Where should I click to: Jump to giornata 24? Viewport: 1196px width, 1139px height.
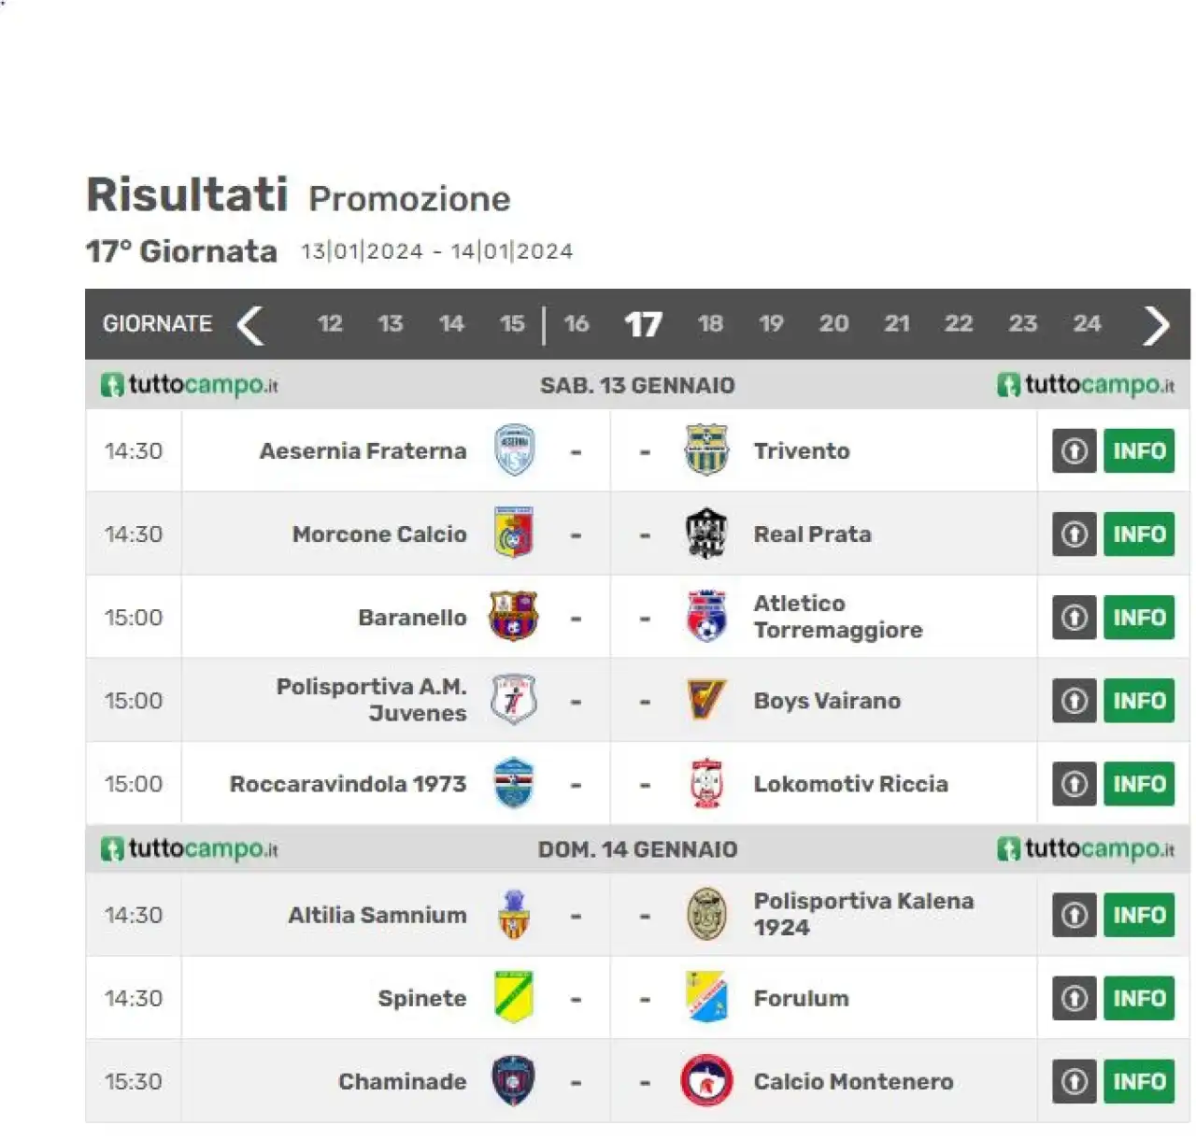[1087, 324]
